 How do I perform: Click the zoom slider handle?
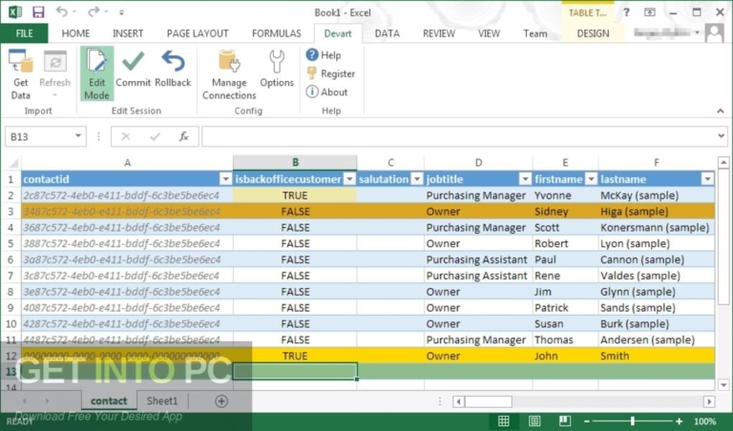[x=633, y=421]
